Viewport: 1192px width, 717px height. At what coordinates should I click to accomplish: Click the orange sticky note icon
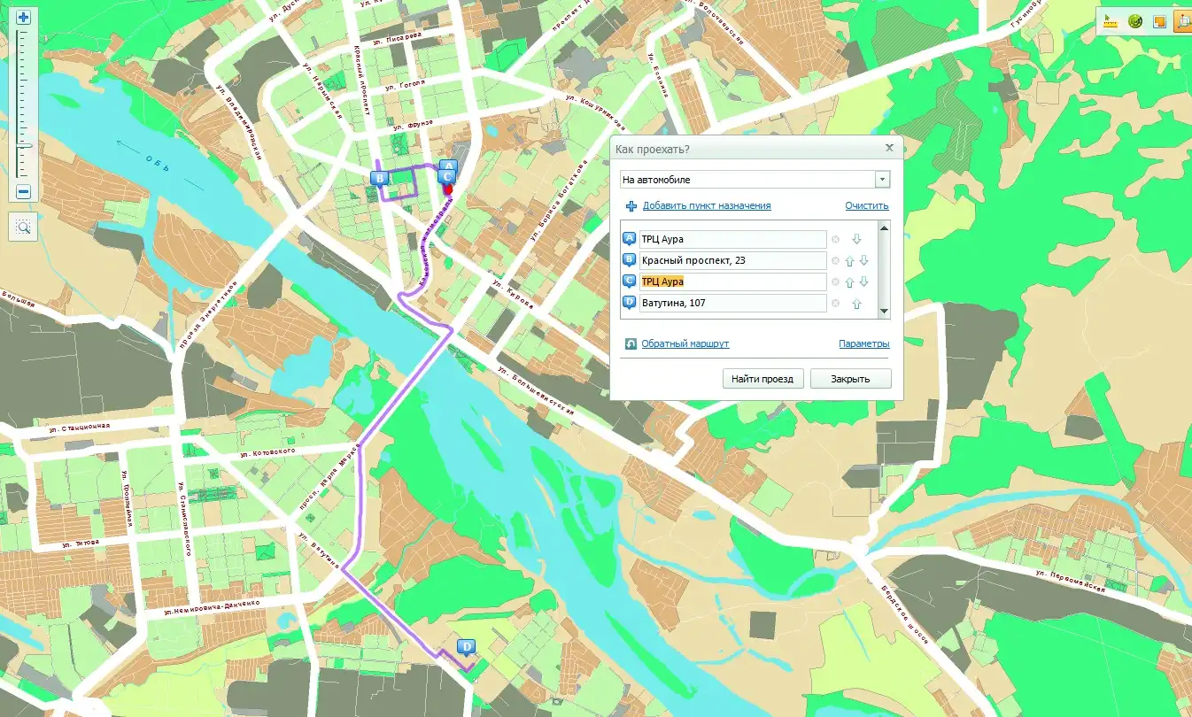tap(1158, 22)
